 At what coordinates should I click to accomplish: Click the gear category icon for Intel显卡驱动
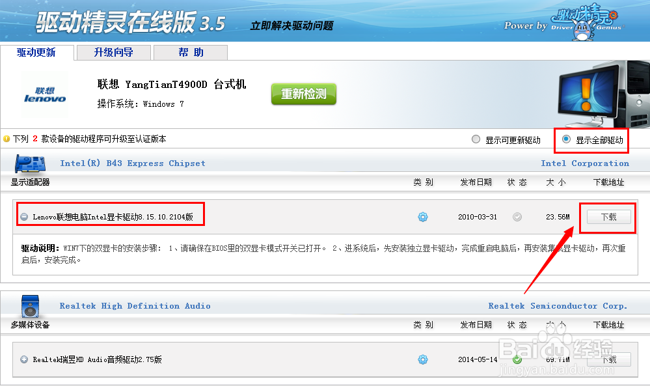[423, 217]
